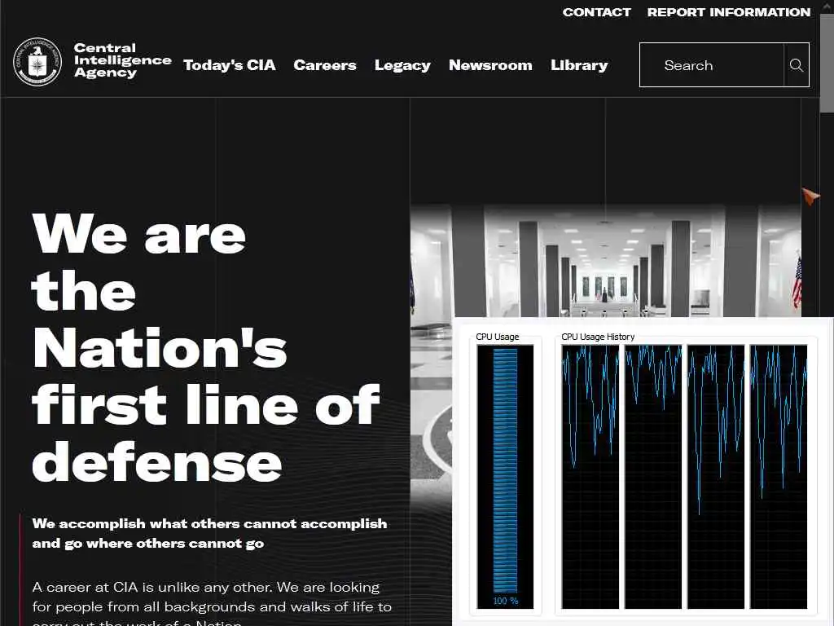
Task: Click the CIA seal logo
Action: [x=37, y=62]
